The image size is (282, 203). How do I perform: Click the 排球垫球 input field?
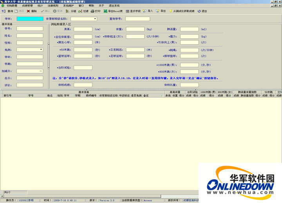coord(190,56)
